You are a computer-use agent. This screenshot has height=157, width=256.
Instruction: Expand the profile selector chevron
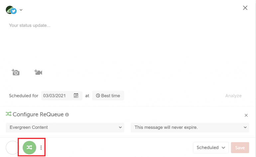(21, 10)
